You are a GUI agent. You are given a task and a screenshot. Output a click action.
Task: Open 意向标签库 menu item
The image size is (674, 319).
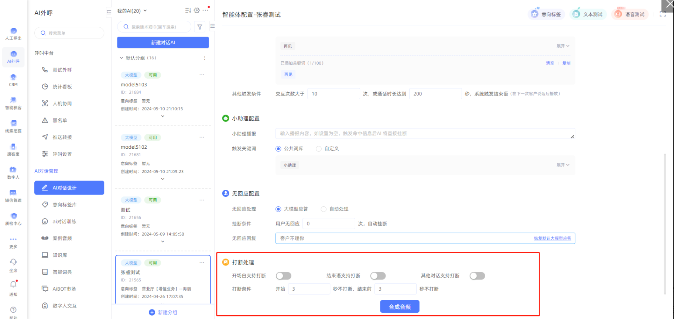click(65, 205)
